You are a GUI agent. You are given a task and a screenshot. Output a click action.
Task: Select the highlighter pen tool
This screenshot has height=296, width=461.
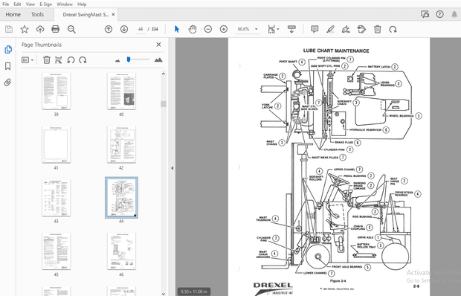pyautogui.click(x=330, y=29)
